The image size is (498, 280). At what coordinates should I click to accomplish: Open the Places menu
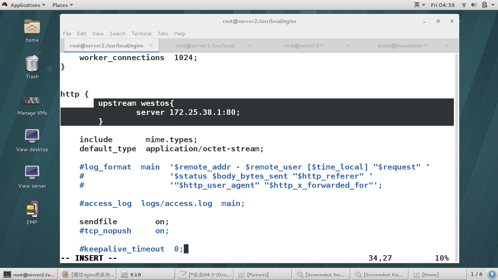tap(62, 5)
